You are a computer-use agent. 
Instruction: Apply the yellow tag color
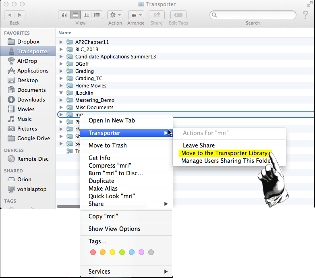click(x=112, y=252)
